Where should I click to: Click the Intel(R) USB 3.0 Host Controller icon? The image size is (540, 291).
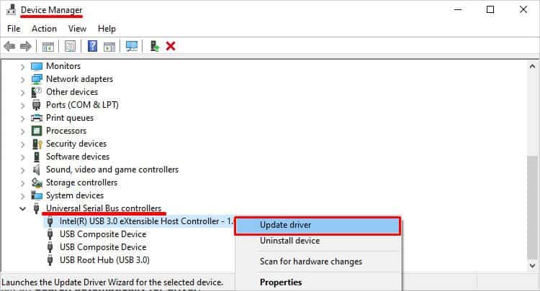[x=50, y=221]
